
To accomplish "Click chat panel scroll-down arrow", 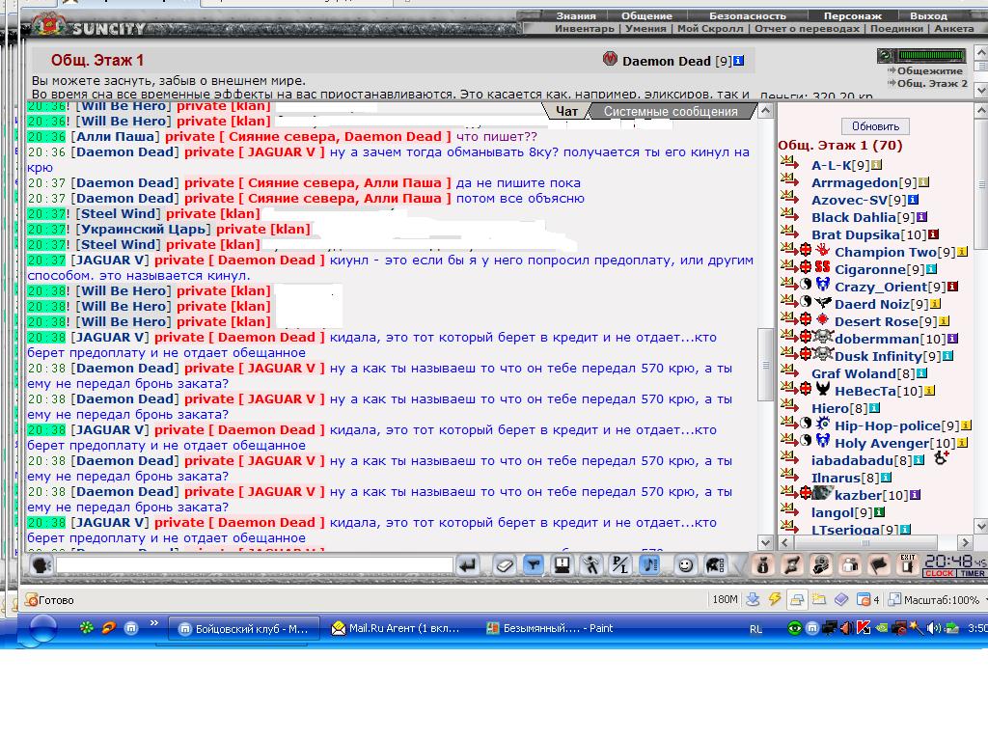I will (x=765, y=542).
